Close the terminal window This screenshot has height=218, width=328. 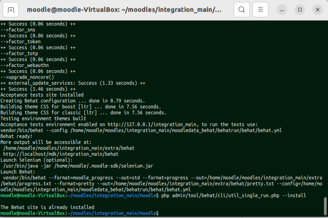pyautogui.click(x=318, y=10)
